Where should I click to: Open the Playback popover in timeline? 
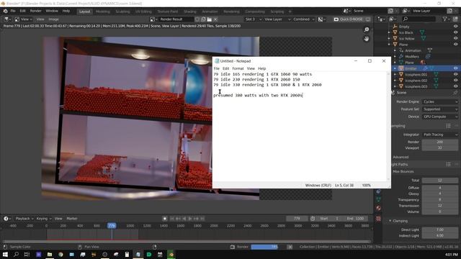coord(24,219)
